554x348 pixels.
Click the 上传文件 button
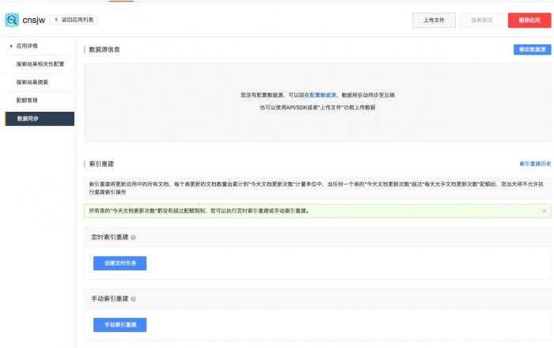click(x=434, y=20)
